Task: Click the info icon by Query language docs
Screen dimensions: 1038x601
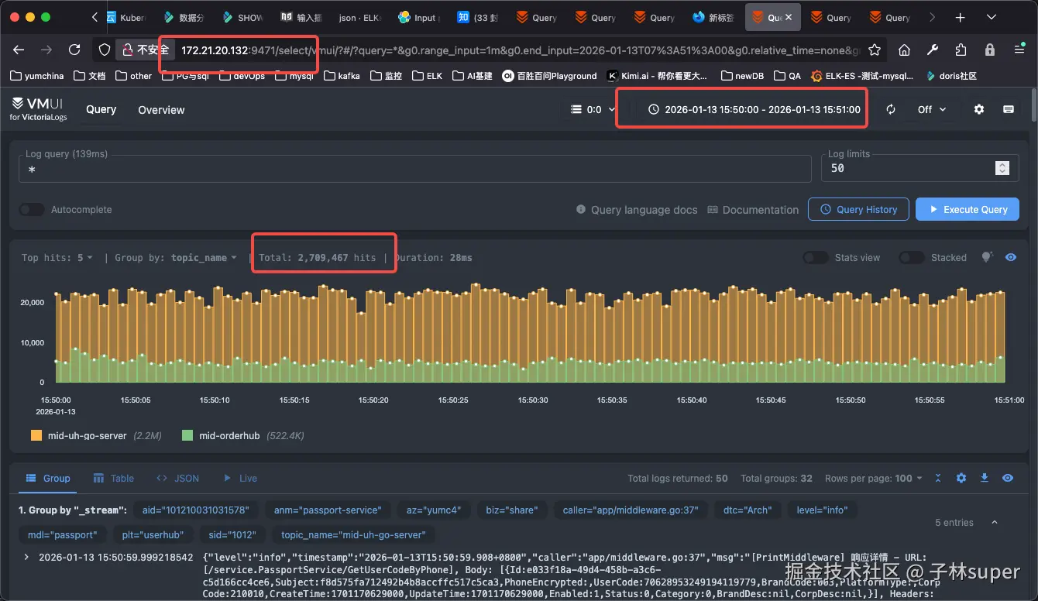Action: [x=581, y=210]
